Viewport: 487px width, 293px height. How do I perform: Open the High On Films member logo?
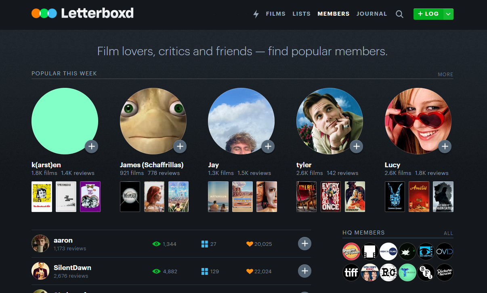[x=388, y=251]
